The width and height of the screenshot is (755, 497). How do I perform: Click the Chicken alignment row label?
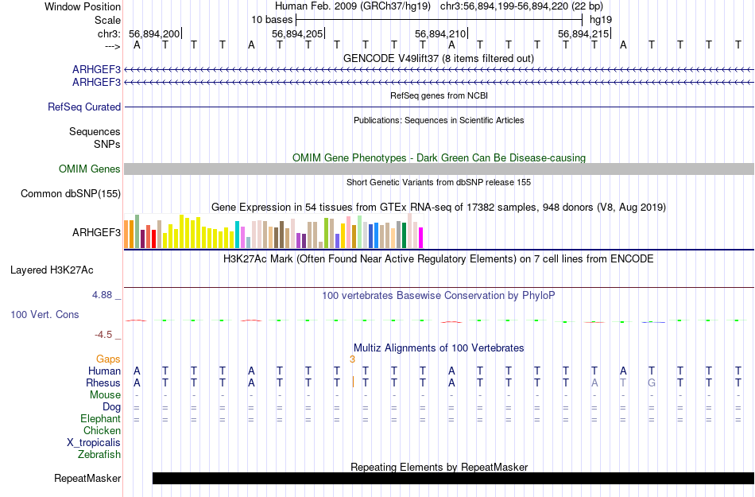point(102,430)
